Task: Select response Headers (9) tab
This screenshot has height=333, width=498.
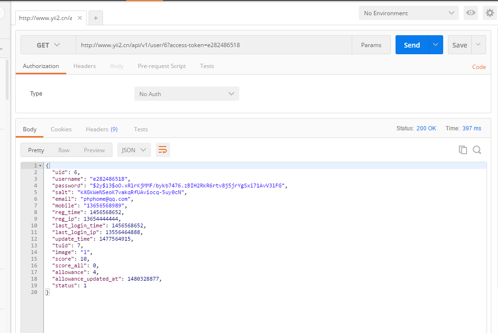Action: coord(102,129)
